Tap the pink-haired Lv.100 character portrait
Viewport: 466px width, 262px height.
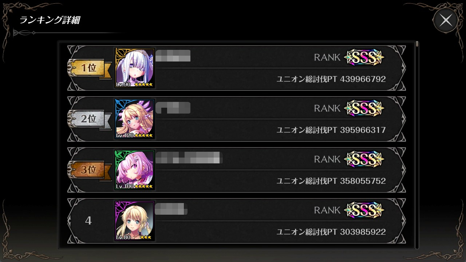[x=135, y=170]
